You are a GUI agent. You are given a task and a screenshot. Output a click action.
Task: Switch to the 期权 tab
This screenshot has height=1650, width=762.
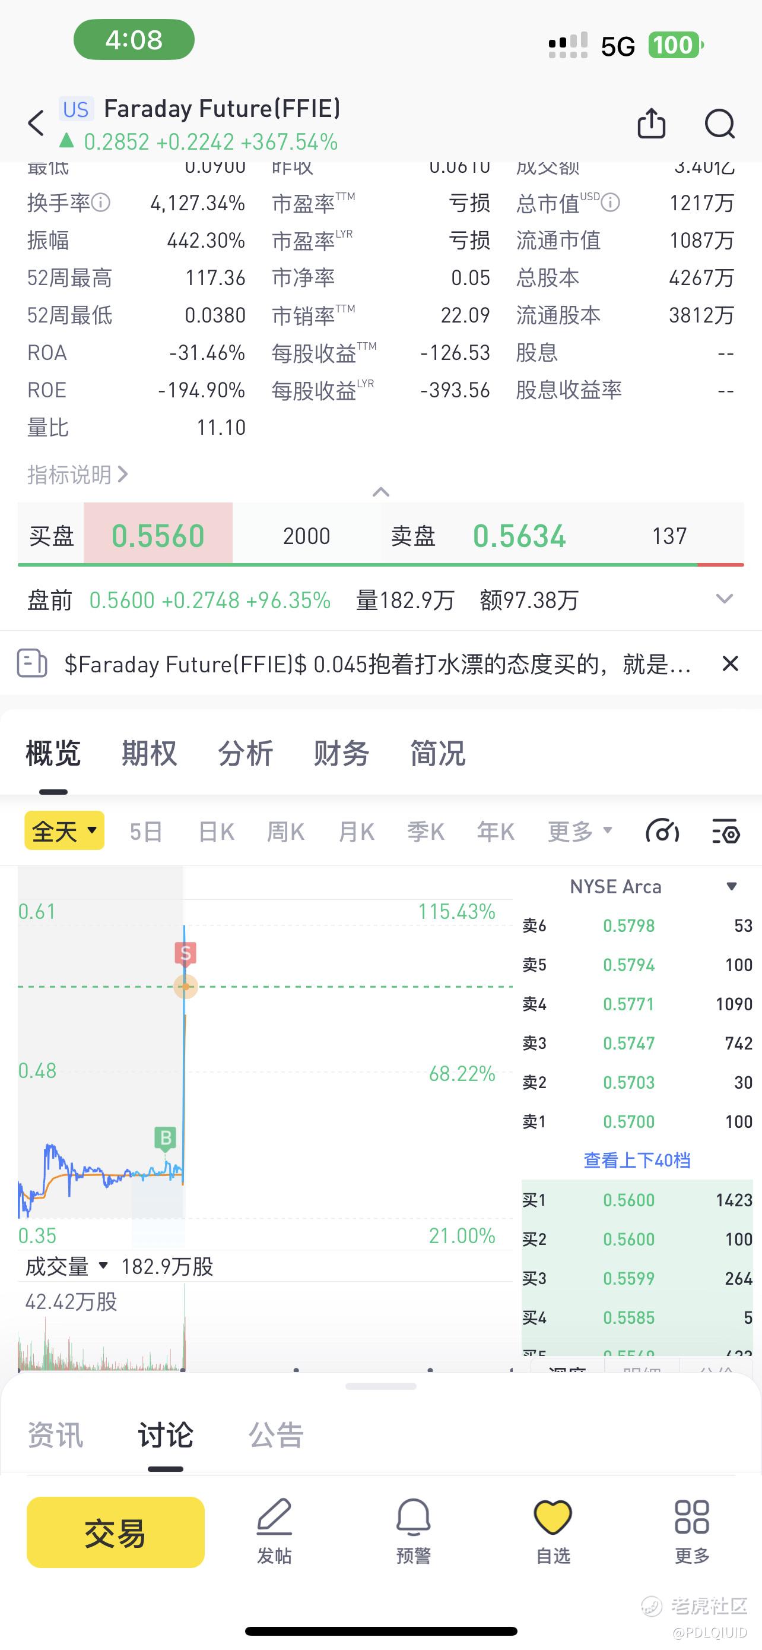(x=149, y=753)
